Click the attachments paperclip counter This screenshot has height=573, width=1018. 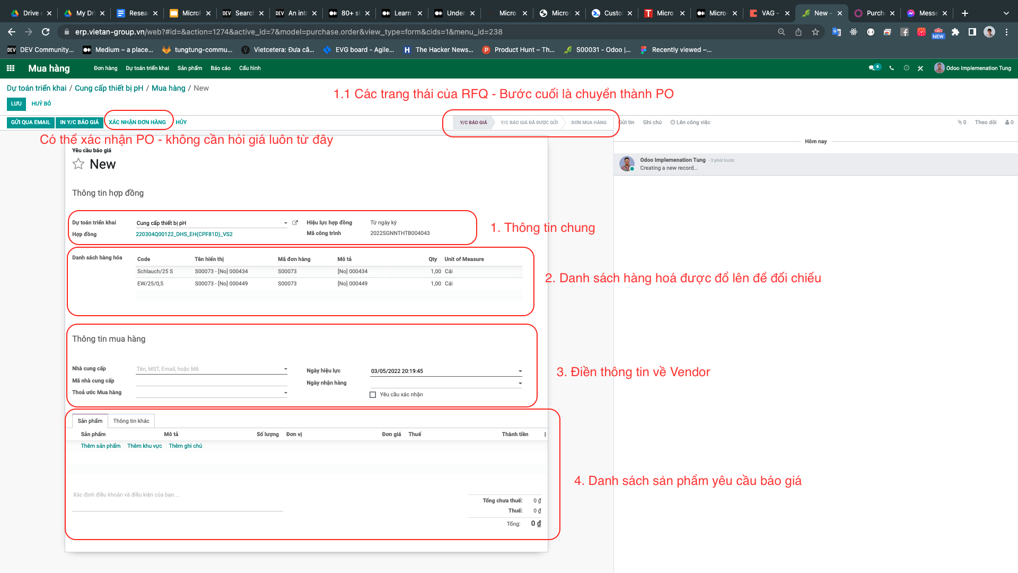point(961,123)
